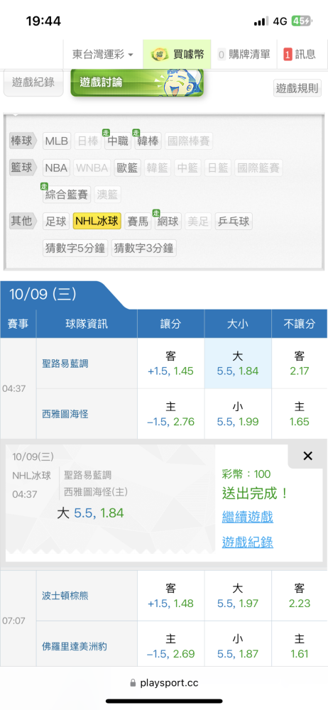
Task: Expand the 東台灣運彩 dropdown
Action: tap(103, 55)
